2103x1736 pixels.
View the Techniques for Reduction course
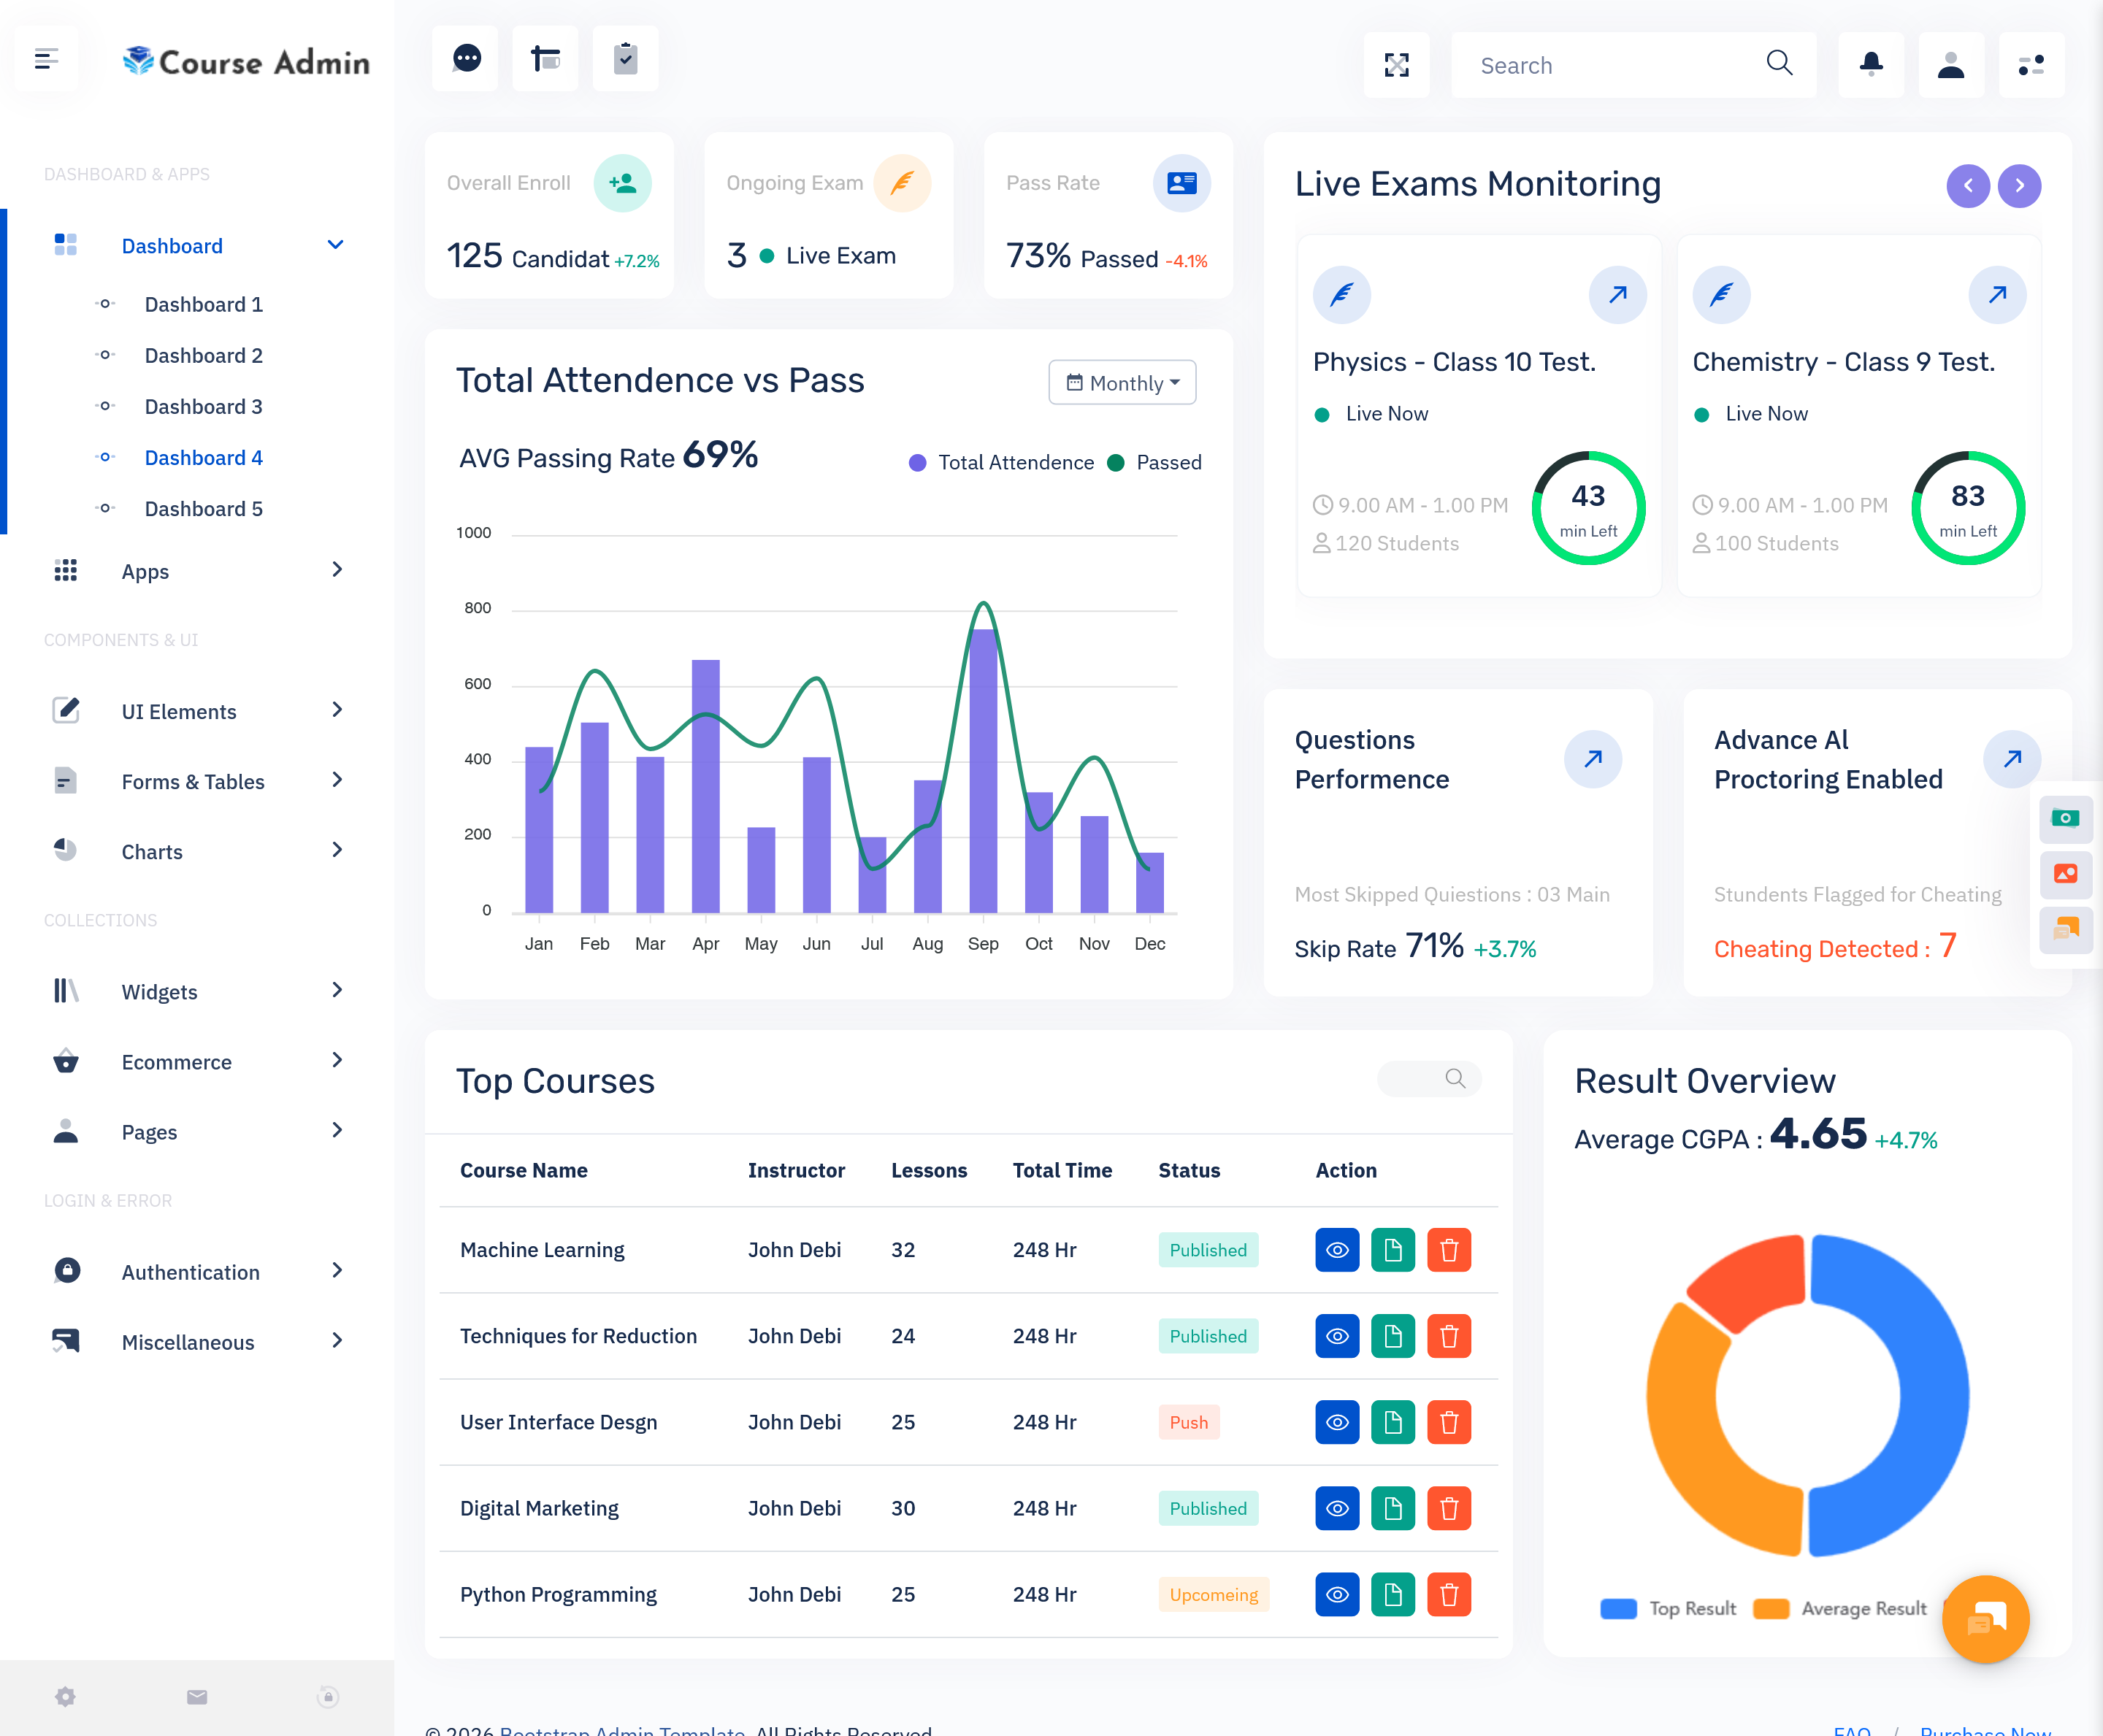(x=1337, y=1336)
